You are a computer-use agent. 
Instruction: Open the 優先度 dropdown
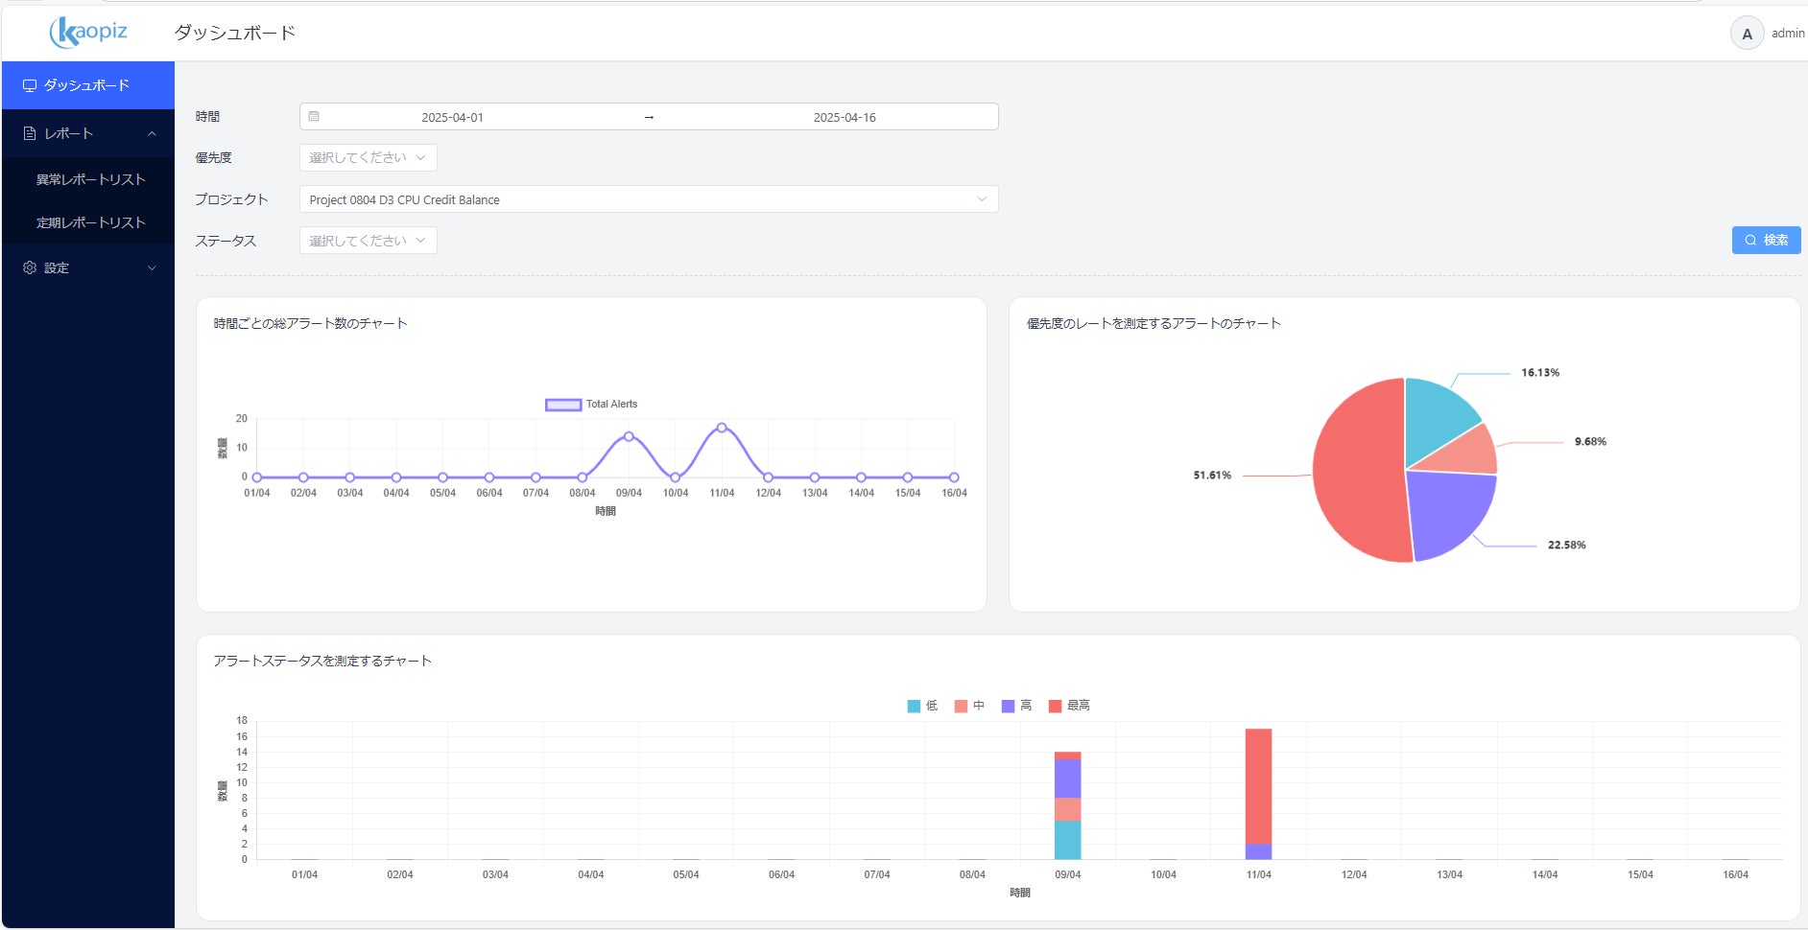[369, 157]
